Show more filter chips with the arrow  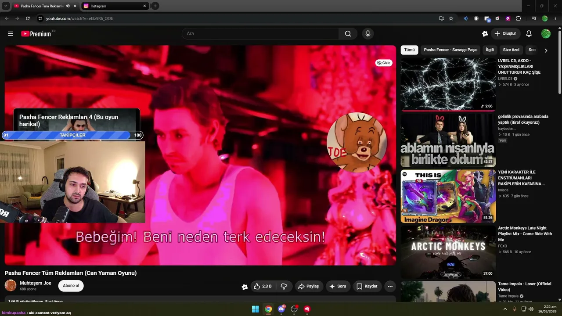[546, 50]
